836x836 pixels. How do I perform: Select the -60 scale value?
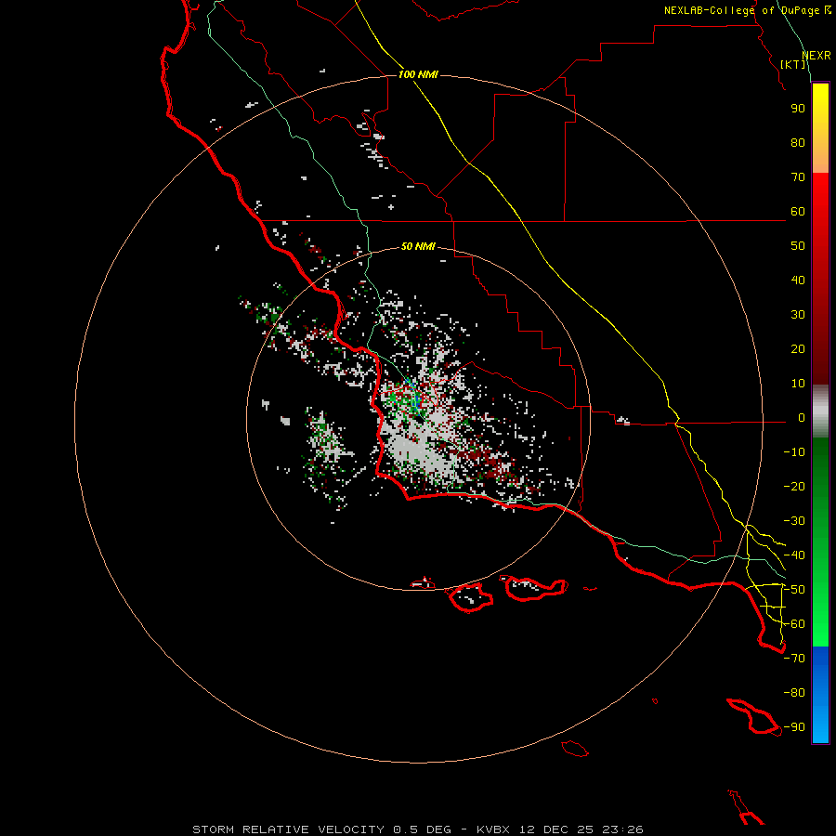(794, 624)
